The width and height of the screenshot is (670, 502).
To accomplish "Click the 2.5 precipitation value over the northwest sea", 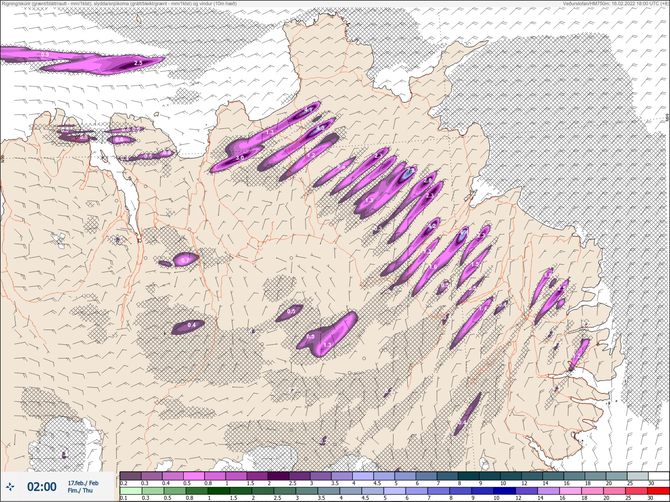I will [x=138, y=63].
